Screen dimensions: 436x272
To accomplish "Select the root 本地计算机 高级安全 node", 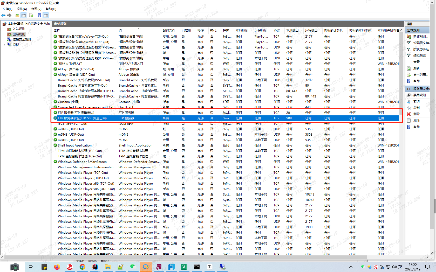I will [29, 24].
